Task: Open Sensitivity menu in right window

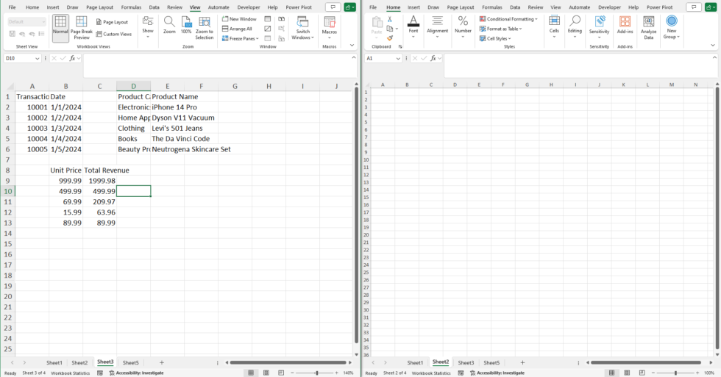Action: (599, 26)
